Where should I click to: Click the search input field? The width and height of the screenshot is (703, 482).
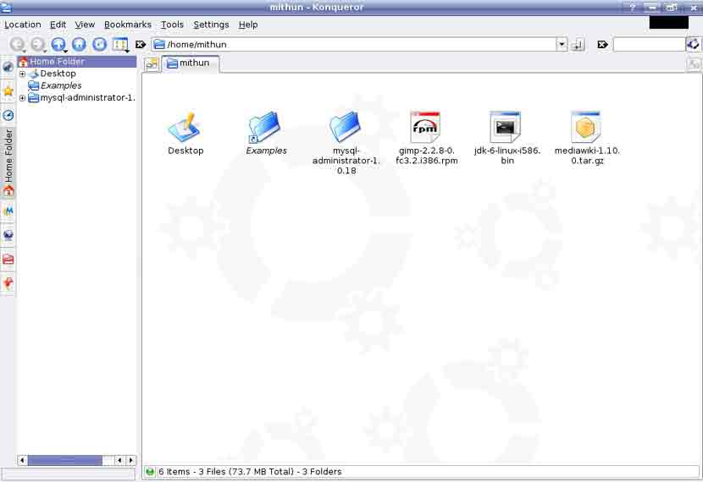[x=649, y=44]
